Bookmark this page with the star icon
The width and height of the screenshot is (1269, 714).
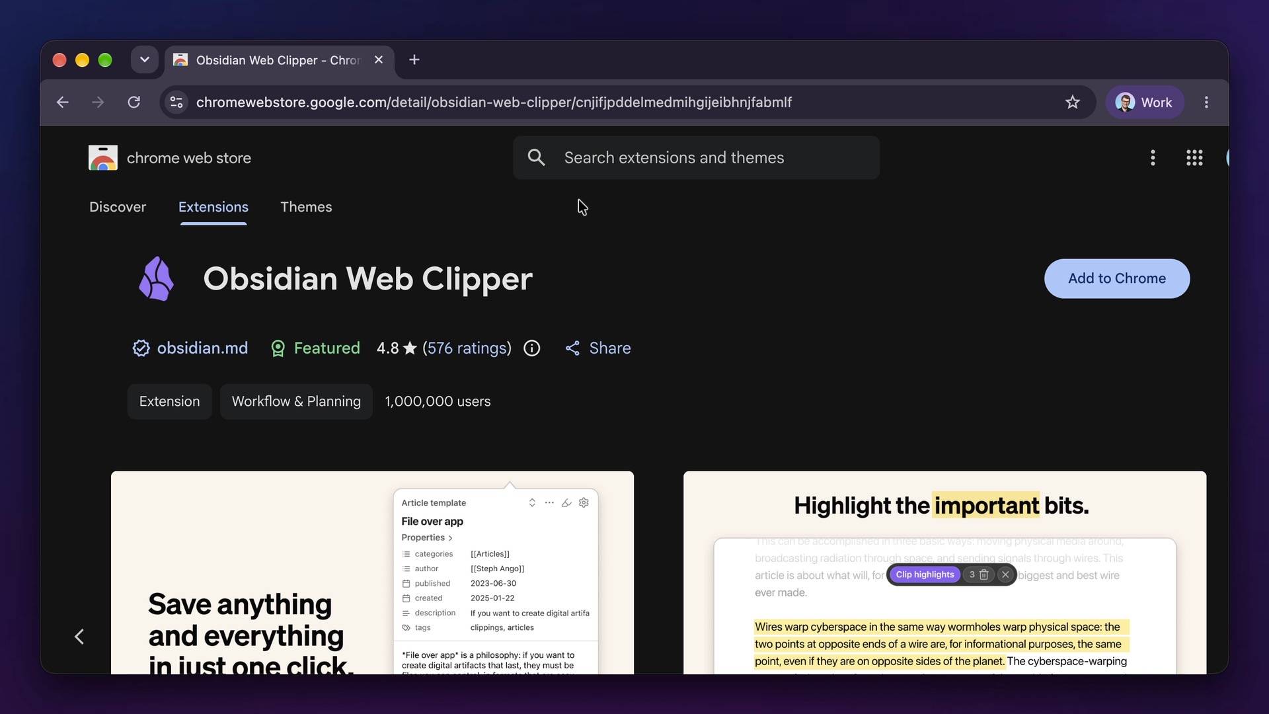1072,102
